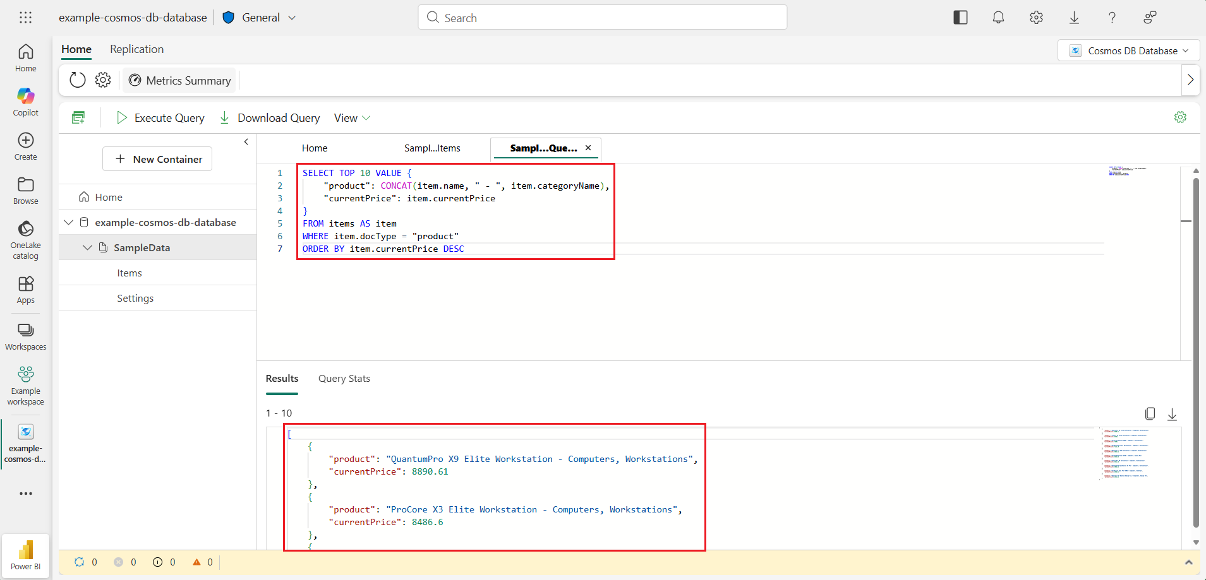Copy query results with the copy icon
The image size is (1206, 580).
click(1150, 413)
